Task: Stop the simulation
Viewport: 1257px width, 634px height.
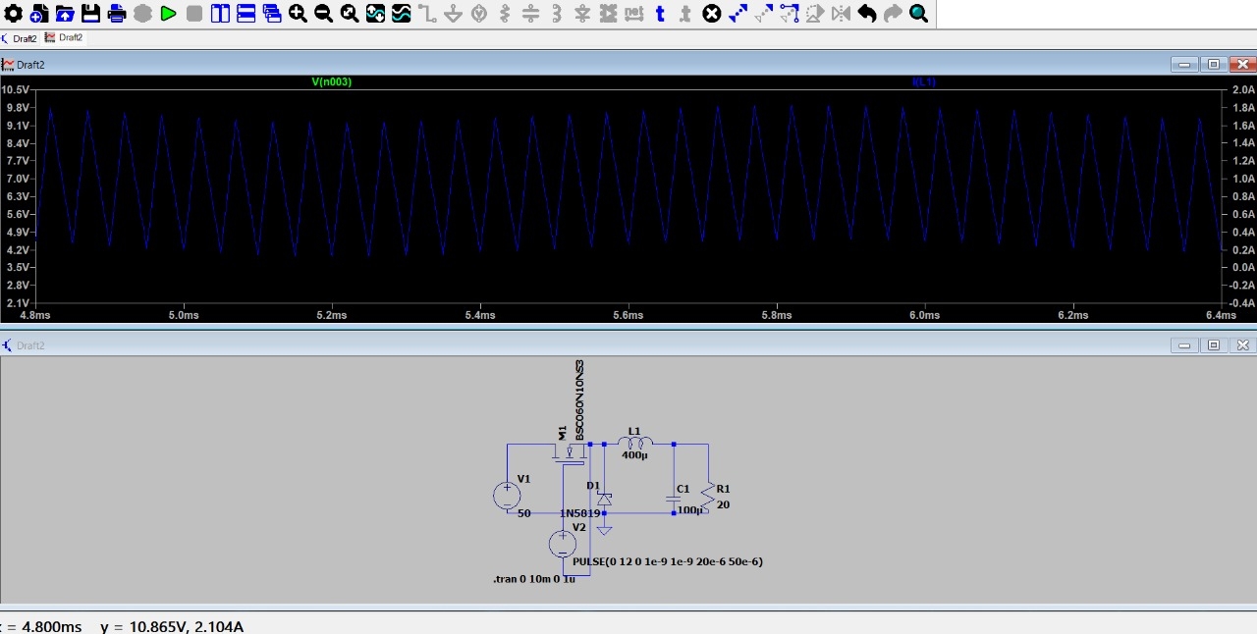Action: point(194,14)
